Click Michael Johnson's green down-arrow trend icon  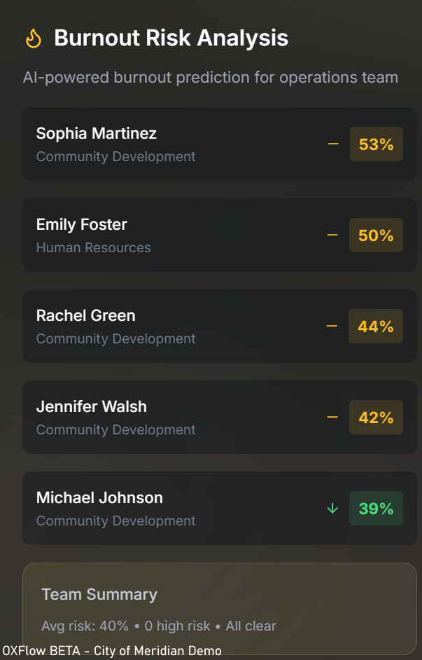pos(332,509)
